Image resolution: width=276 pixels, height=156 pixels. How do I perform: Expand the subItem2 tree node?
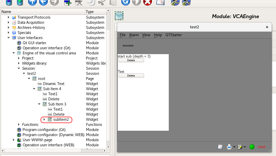(x=44, y=119)
